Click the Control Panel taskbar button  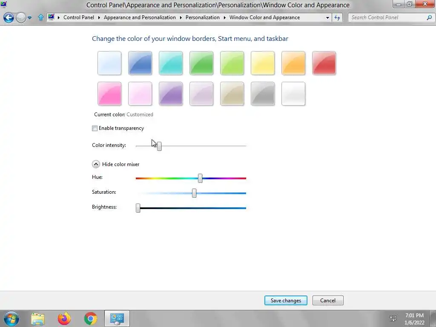(x=117, y=318)
